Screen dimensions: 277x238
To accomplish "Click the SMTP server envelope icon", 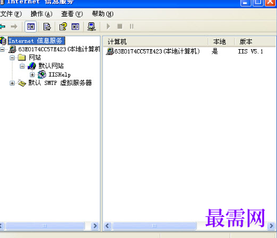I will [x=22, y=83].
